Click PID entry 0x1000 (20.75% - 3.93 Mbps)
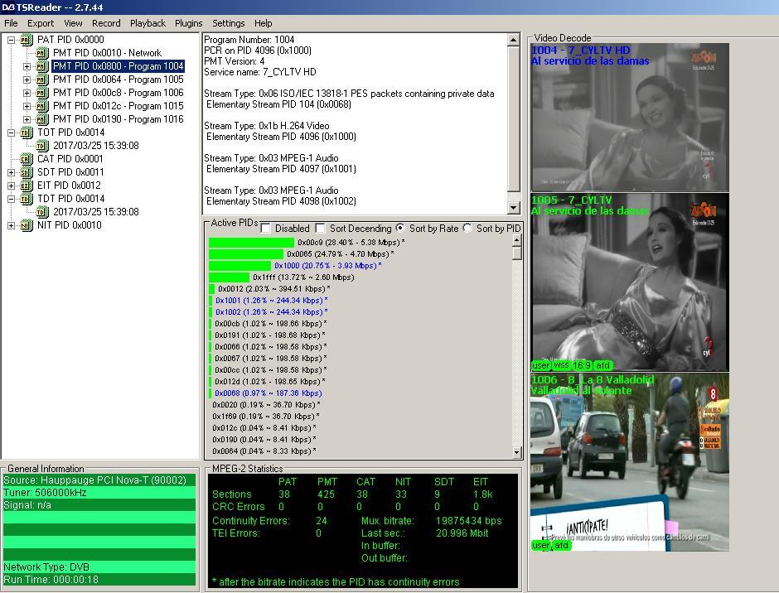This screenshot has width=779, height=593. (x=328, y=266)
